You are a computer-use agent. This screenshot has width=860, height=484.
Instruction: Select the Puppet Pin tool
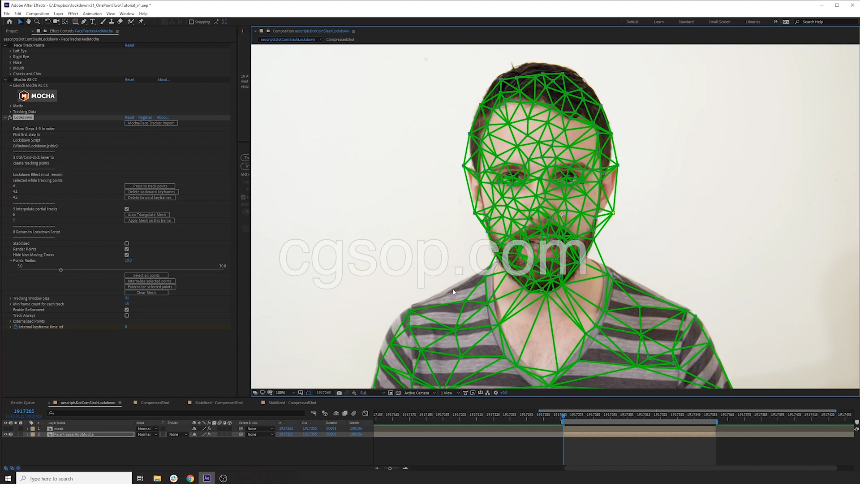pos(141,22)
